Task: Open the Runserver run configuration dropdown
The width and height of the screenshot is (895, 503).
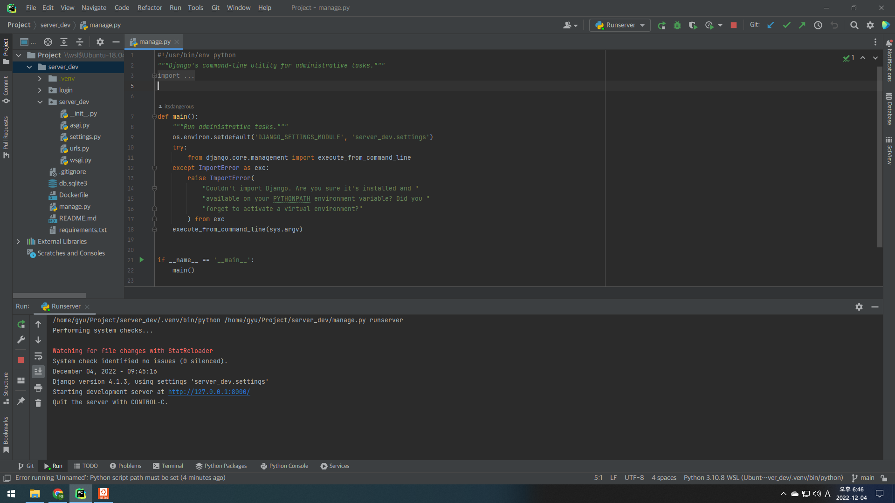Action: coord(620,25)
